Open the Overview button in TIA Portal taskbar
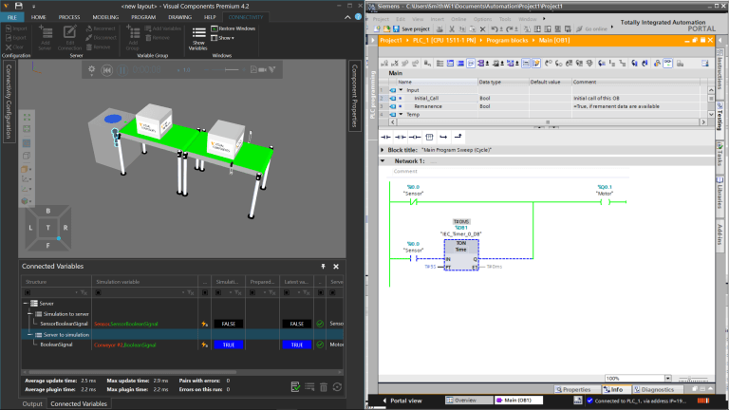This screenshot has height=410, width=729. pyautogui.click(x=468, y=401)
